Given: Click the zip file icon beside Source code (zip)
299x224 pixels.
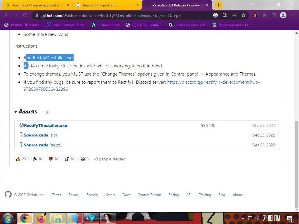Looking at the screenshot, I should click(x=22, y=135).
